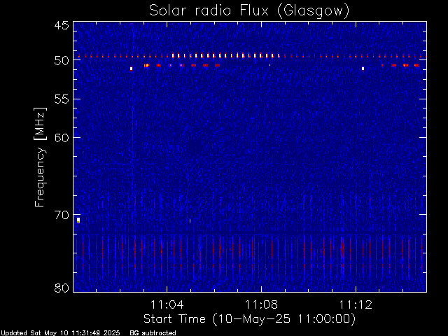Image resolution: width=448 pixels, height=336 pixels.
Task: Click the small yellow spot near 70 MHz around 11:05
Action: coord(190,220)
